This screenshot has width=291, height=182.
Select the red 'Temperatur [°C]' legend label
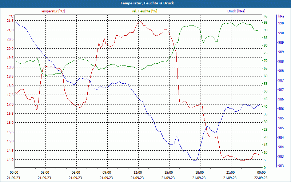52,11
